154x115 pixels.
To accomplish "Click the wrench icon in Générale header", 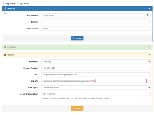I will pos(5,9).
